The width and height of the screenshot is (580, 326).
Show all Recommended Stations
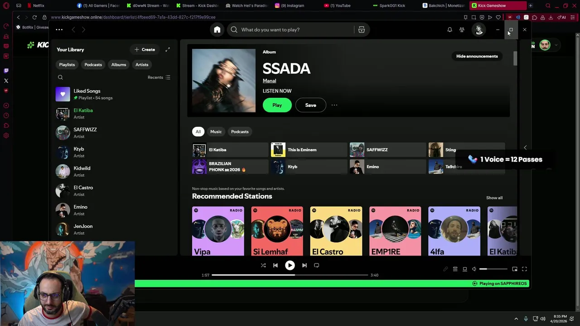coord(494,198)
